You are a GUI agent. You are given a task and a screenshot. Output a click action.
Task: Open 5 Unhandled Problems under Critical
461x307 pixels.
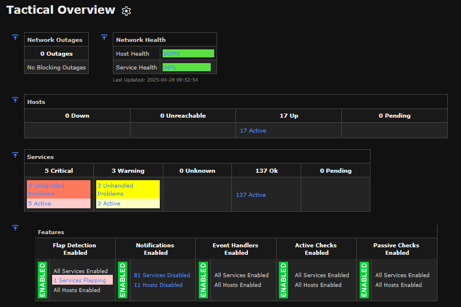pos(46,189)
